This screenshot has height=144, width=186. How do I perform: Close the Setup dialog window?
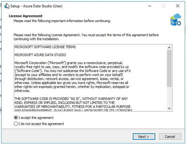coord(177,6)
